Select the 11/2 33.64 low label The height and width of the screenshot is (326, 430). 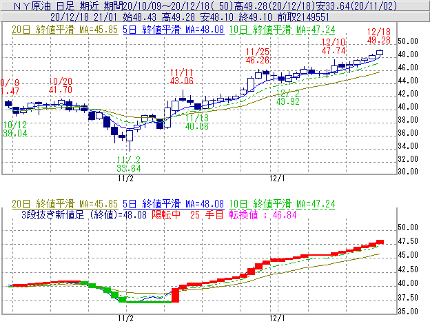pos(129,164)
